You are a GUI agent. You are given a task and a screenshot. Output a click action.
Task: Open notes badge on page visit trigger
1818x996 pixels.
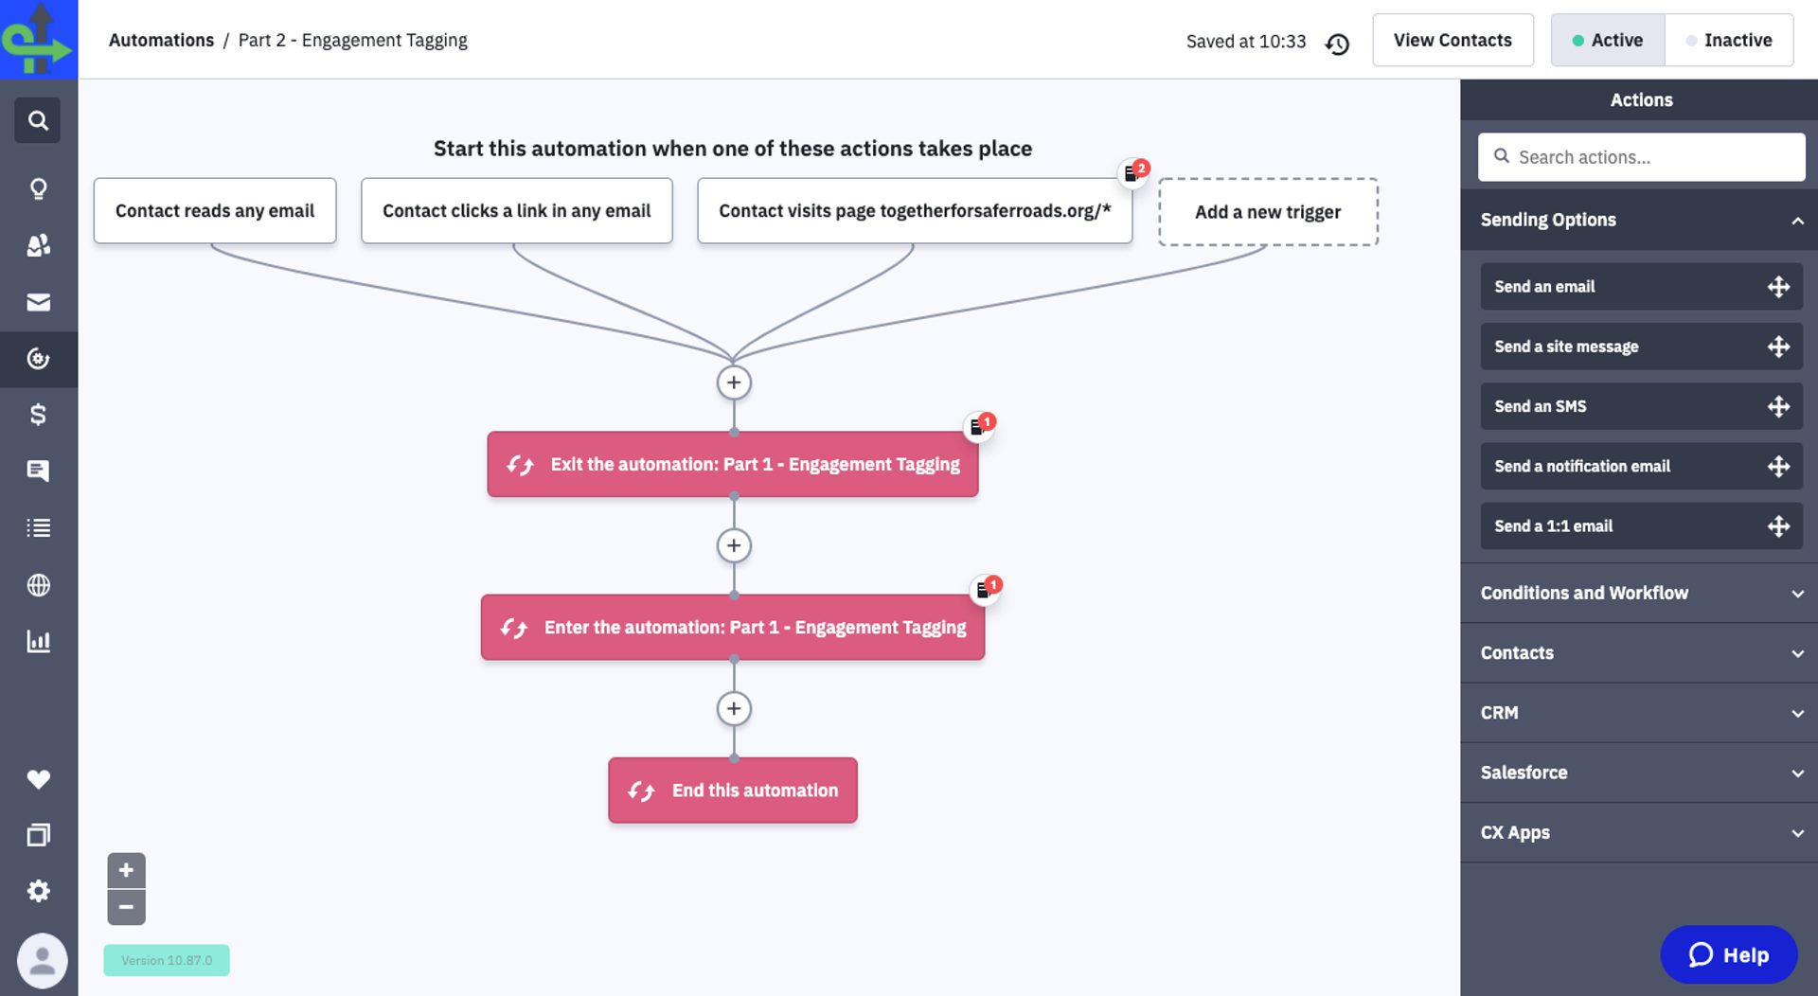pyautogui.click(x=1133, y=172)
